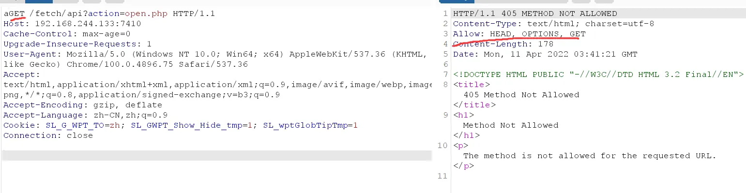Click the Allow: HEAD, OPTIONS, GET header
Image resolution: width=746 pixels, height=193 pixels.
(519, 34)
